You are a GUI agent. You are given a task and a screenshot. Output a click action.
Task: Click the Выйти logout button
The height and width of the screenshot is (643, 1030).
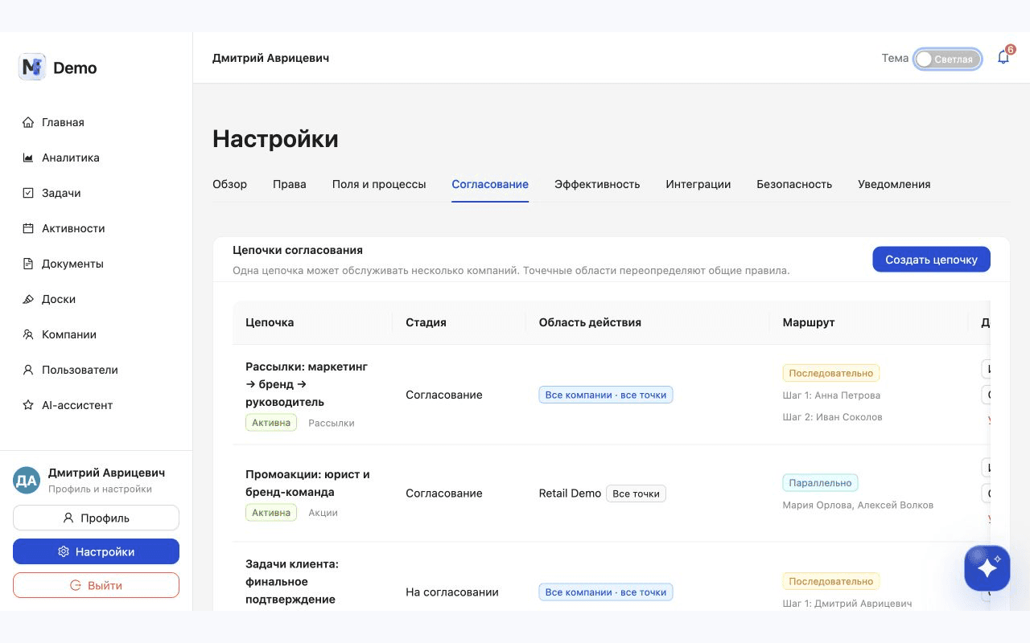pyautogui.click(x=96, y=585)
